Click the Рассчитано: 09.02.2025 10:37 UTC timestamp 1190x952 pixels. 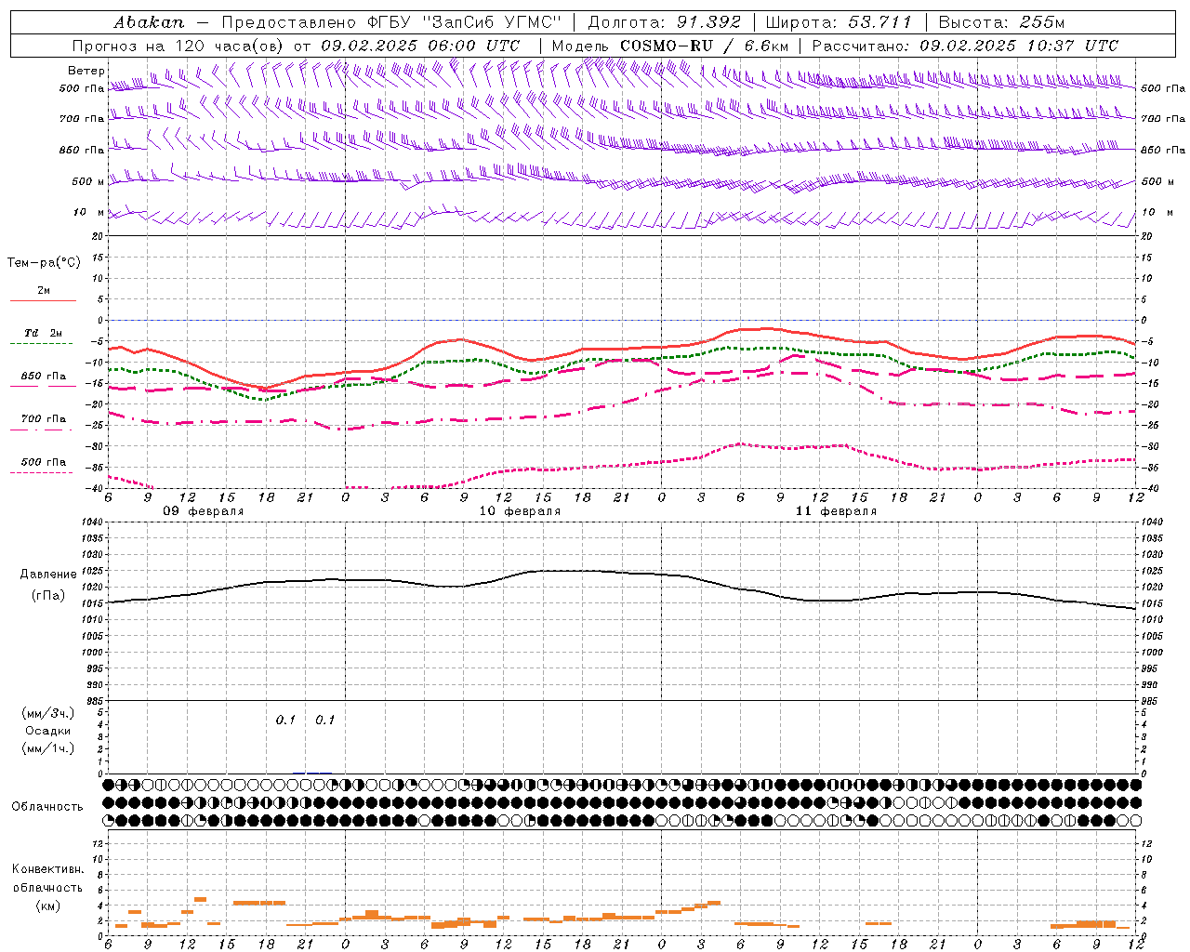click(965, 46)
